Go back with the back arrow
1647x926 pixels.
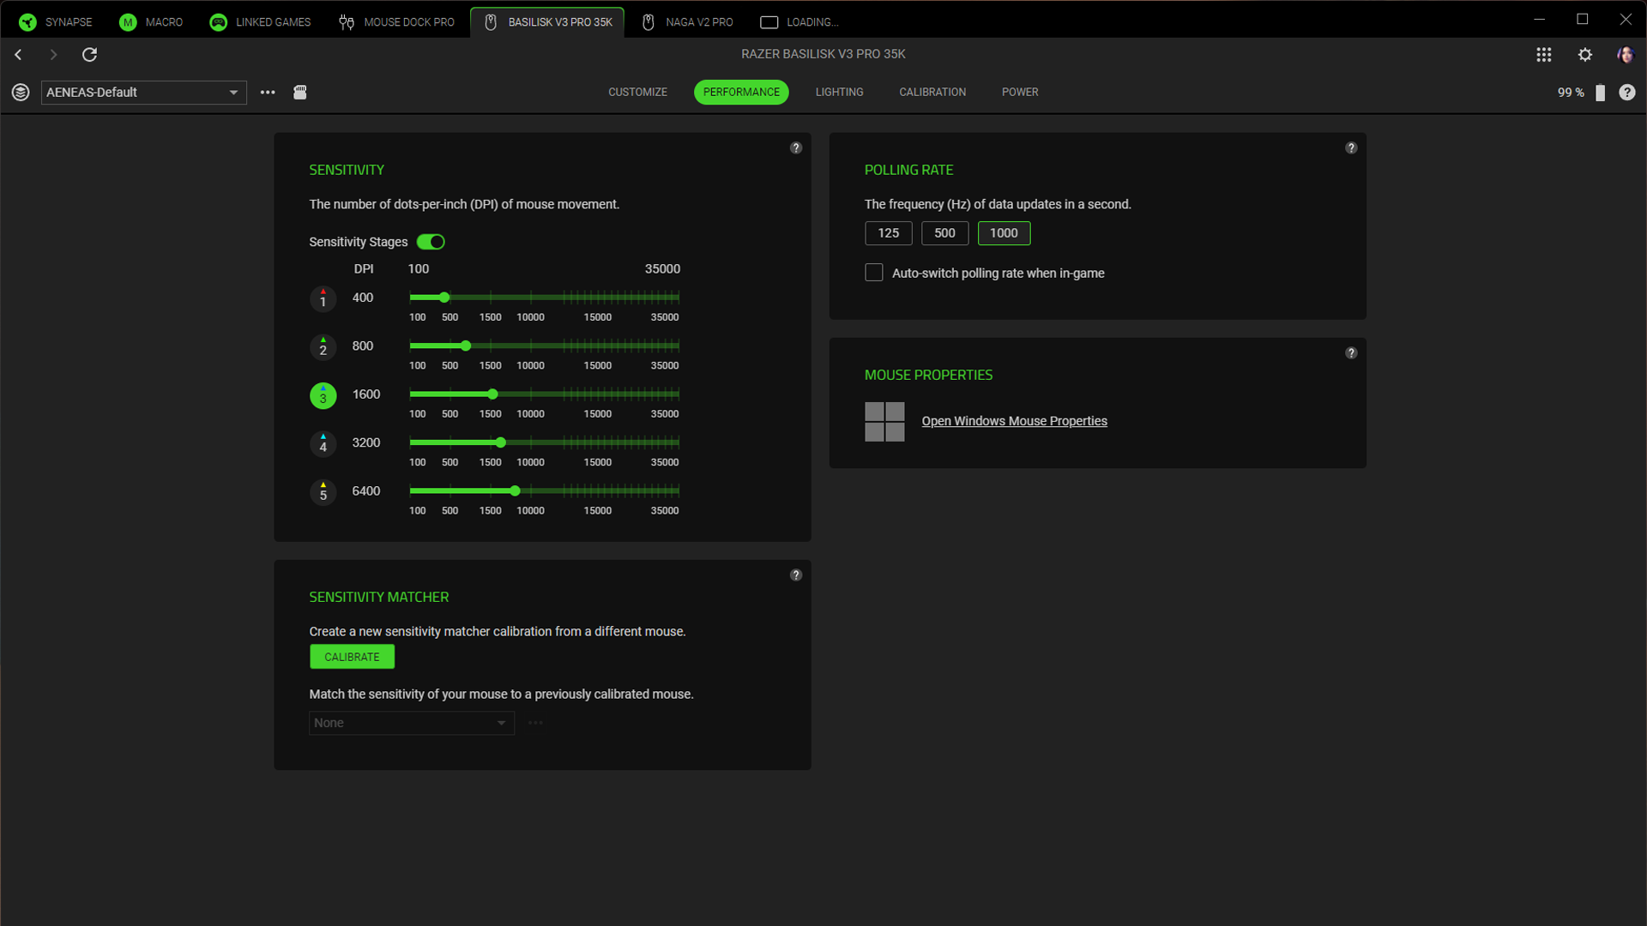[x=18, y=55]
